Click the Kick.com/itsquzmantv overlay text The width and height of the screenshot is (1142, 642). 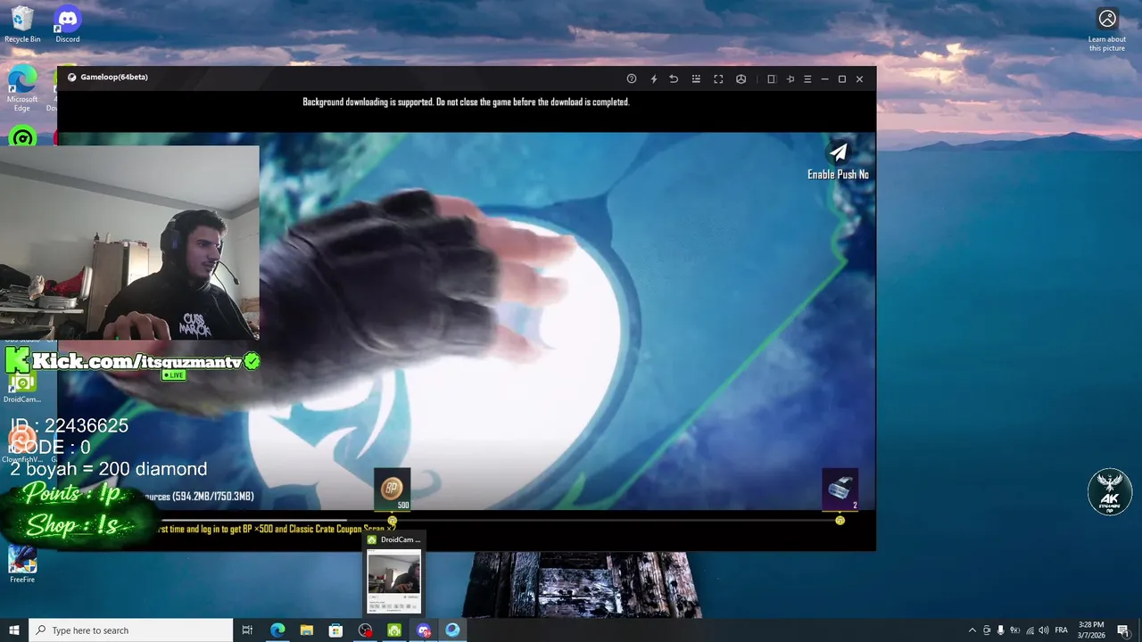click(137, 361)
